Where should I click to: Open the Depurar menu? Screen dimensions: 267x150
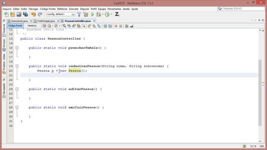pyautogui.click(x=85, y=9)
